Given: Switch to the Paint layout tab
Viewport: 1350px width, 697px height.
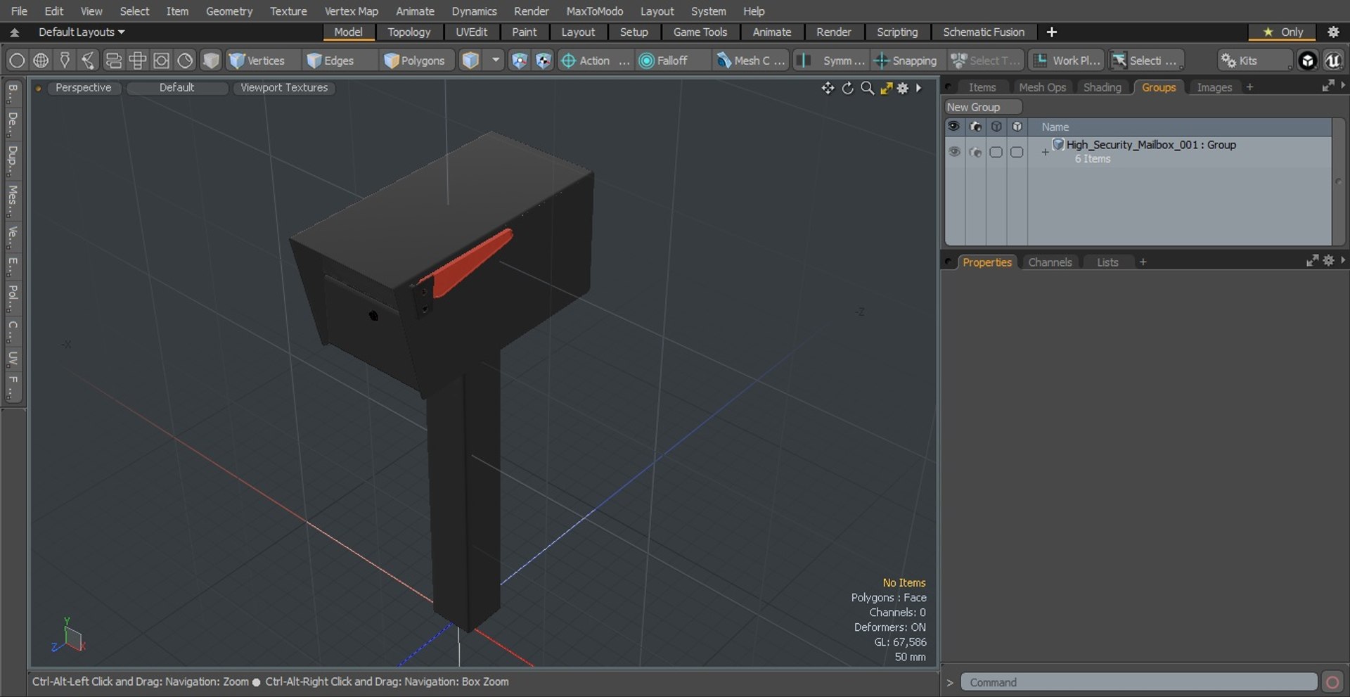Looking at the screenshot, I should tap(525, 32).
